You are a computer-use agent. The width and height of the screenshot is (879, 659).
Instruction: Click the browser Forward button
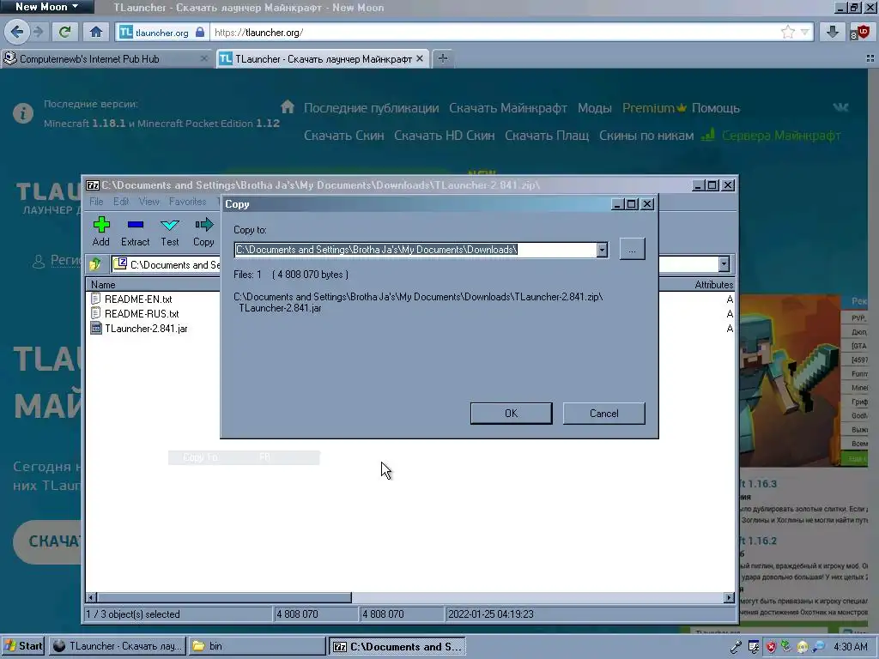click(x=38, y=32)
